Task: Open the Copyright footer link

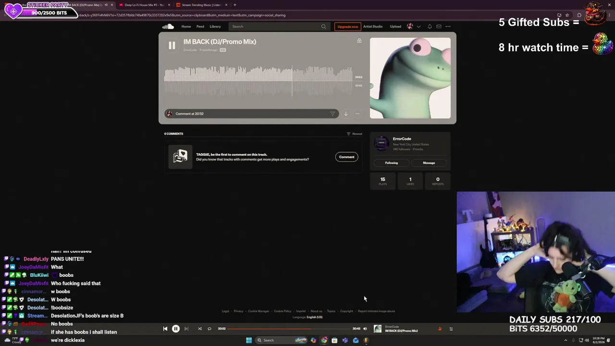Action: click(346, 311)
